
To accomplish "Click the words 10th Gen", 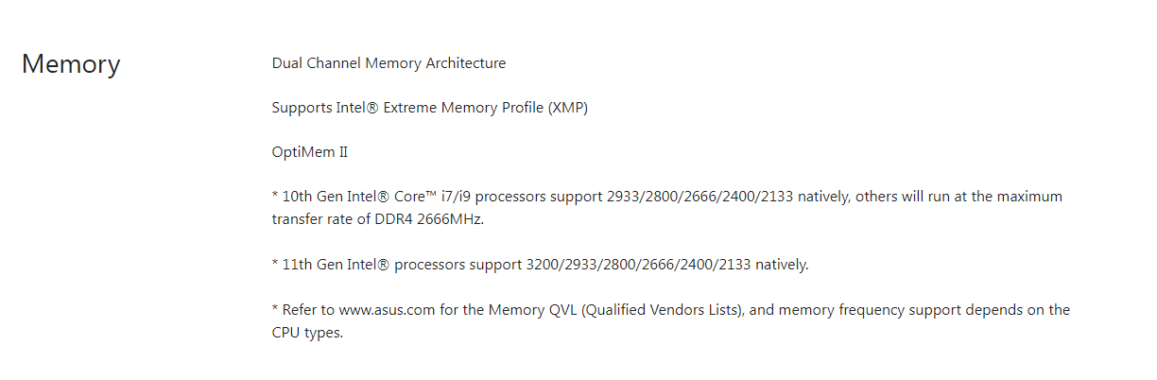I will [x=310, y=197].
